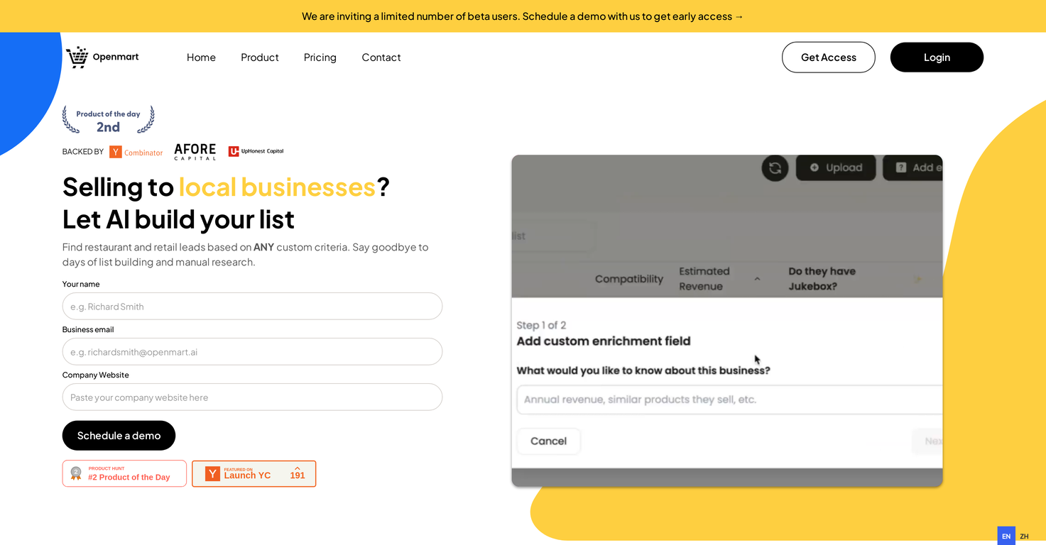Navigate to the Contact menu item
The image size is (1046, 545).
coord(381,57)
